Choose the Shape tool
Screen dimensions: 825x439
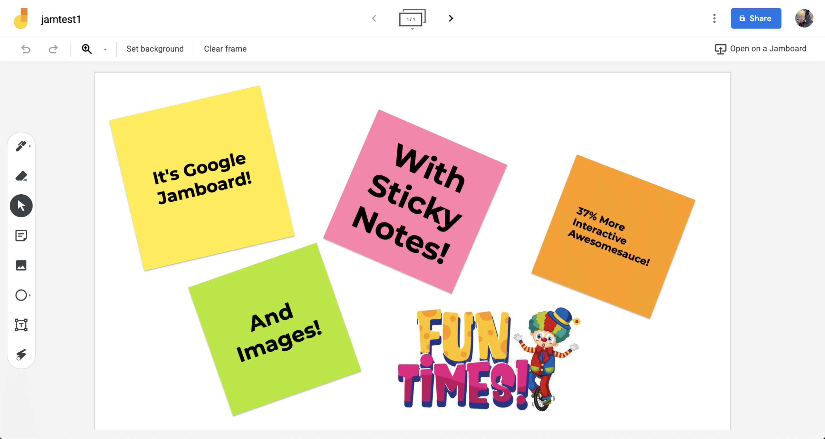(x=21, y=295)
